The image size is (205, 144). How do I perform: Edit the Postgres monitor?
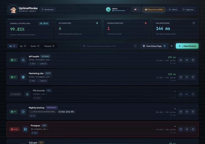[x=181, y=129]
